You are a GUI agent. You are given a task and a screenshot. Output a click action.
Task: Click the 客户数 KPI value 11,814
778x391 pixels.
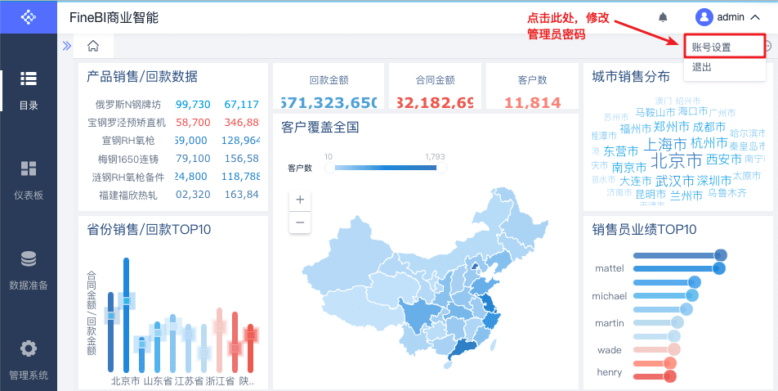[532, 102]
